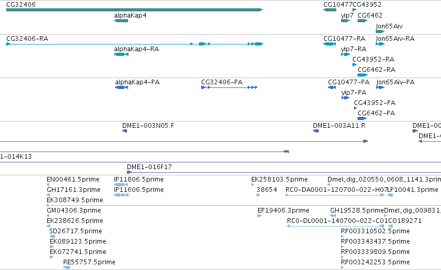Click the GH17161.3prime EST
Image resolution: width=441 pixels, height=270 pixels.
(48, 195)
